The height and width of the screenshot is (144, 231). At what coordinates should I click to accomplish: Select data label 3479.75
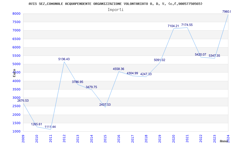click(91, 87)
